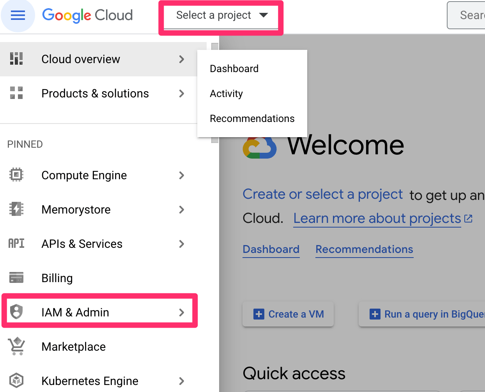The image size is (485, 392).
Task: Click the Google Cloud logo
Action: 87,16
